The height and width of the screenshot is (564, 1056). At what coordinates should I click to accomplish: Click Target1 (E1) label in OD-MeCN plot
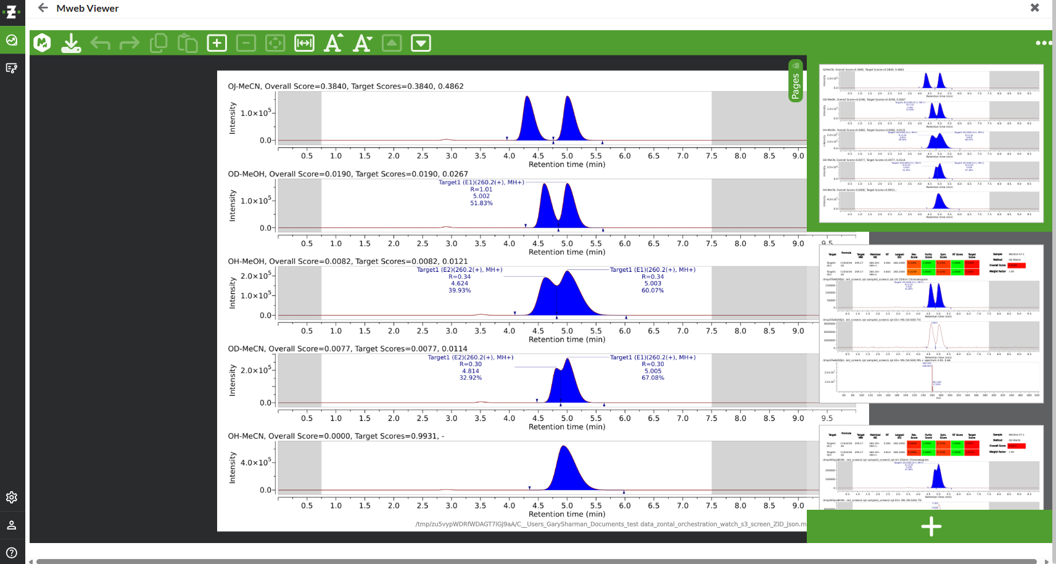pyautogui.click(x=653, y=358)
